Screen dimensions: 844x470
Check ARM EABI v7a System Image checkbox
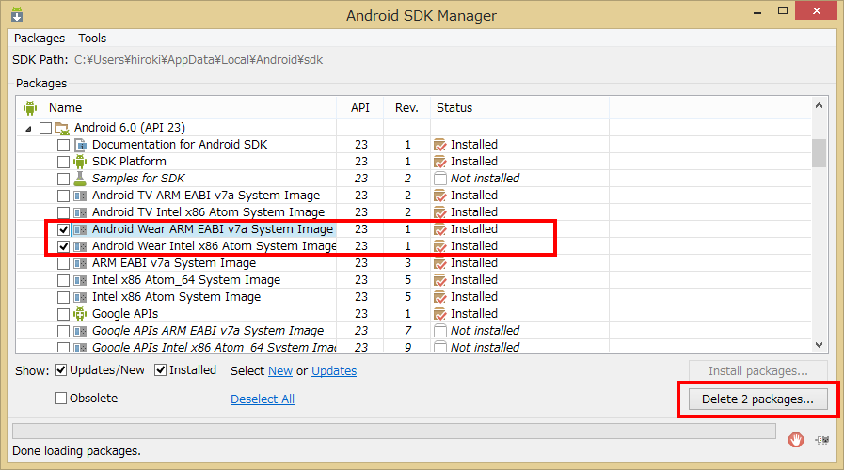pyautogui.click(x=64, y=263)
